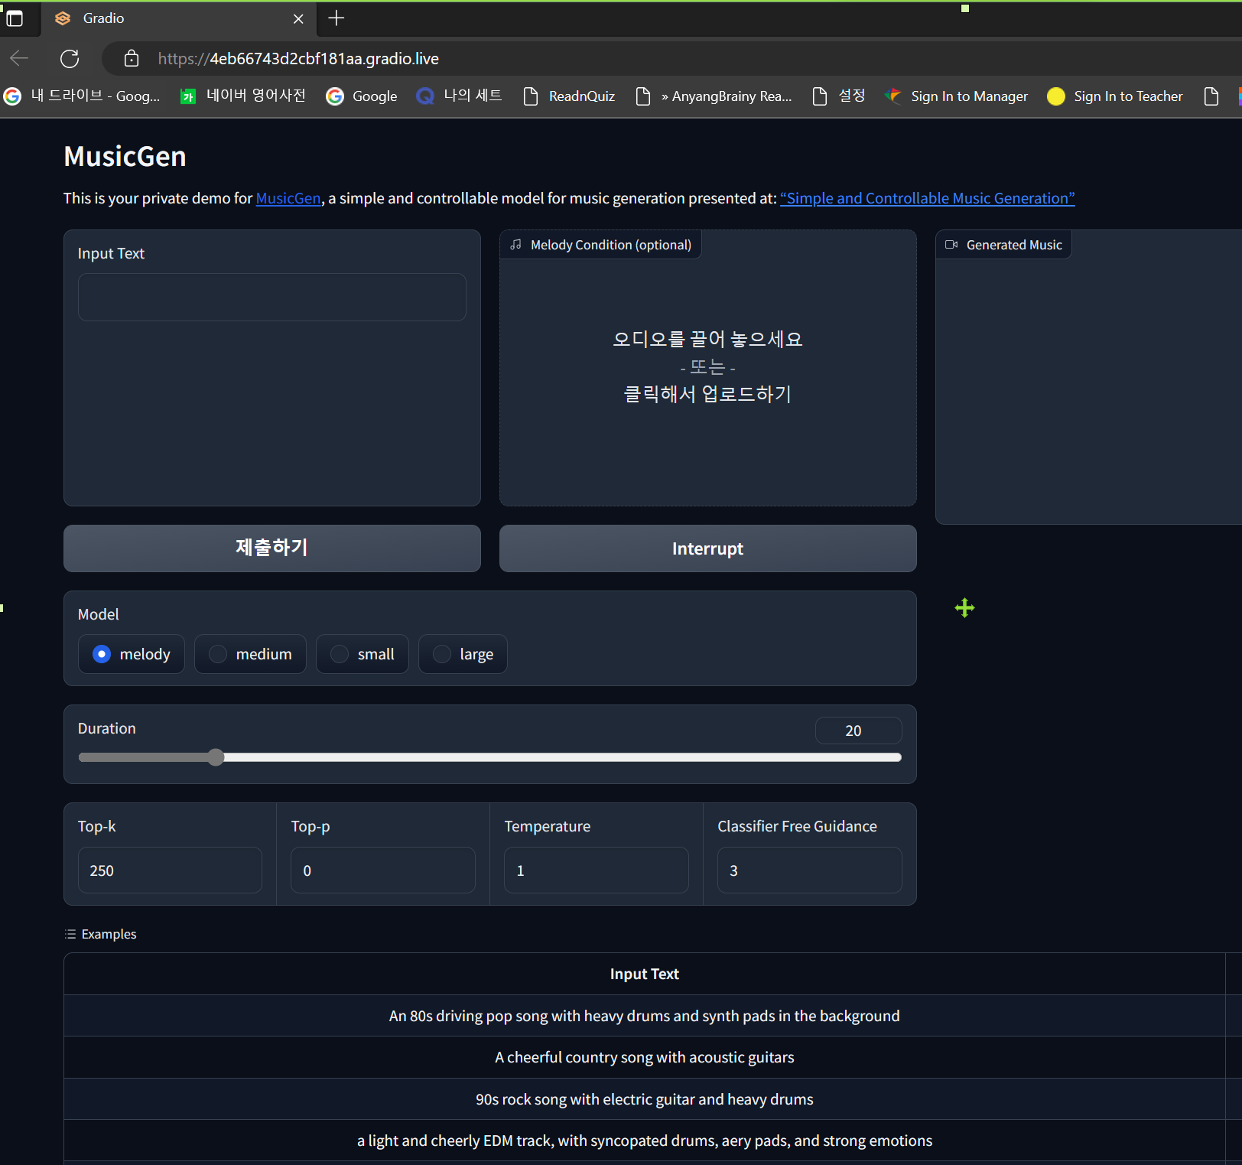Reload the page with refresh icon
Image resolution: width=1242 pixels, height=1165 pixels.
70,58
